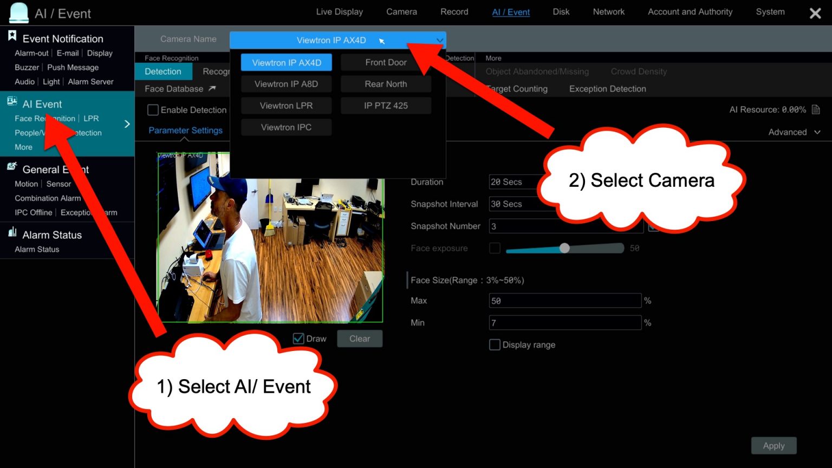Tick the Display range checkbox
832x468 pixels.
click(495, 345)
